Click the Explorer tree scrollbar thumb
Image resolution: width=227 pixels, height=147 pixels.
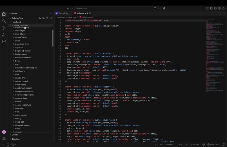click(x=53, y=38)
